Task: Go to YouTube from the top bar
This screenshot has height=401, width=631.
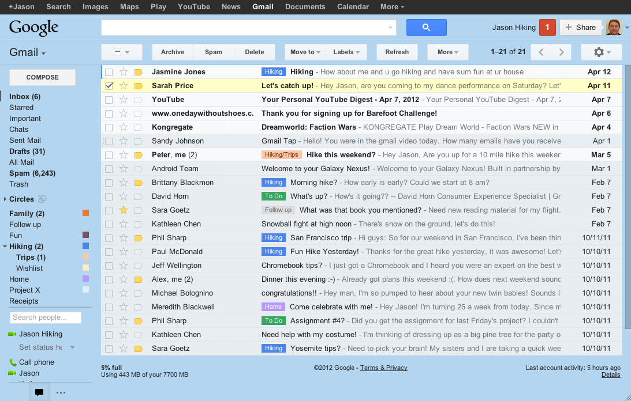Action: pos(194,7)
